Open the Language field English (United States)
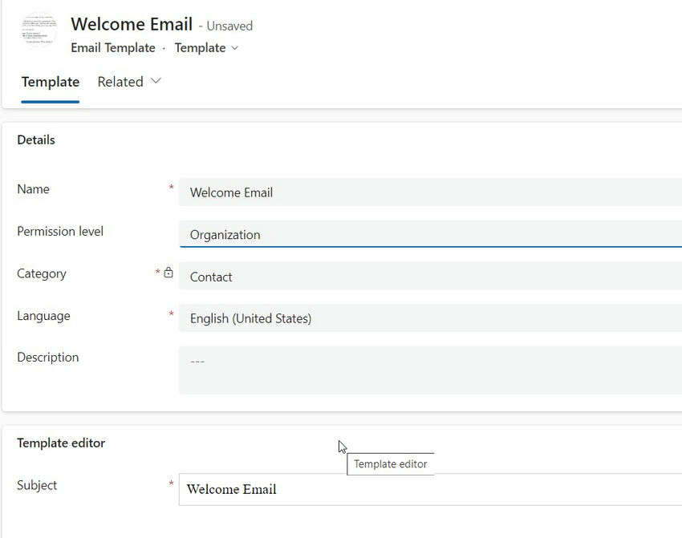Image resolution: width=682 pixels, height=538 pixels. (430, 318)
